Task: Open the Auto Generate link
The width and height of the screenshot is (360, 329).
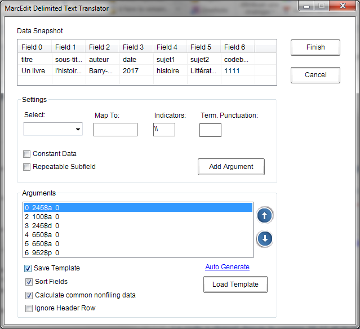Action: pyautogui.click(x=227, y=267)
